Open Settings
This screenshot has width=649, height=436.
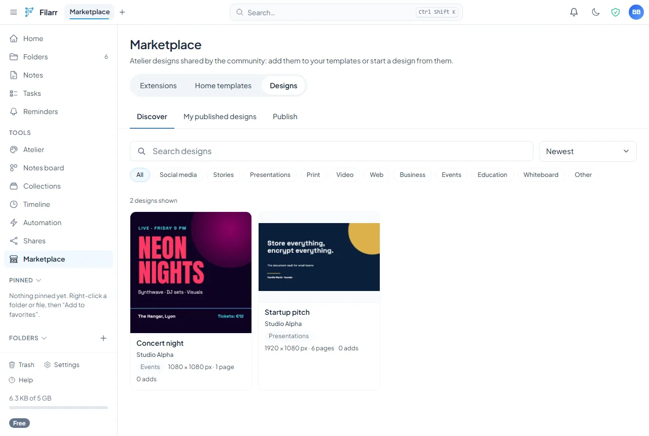[62, 365]
